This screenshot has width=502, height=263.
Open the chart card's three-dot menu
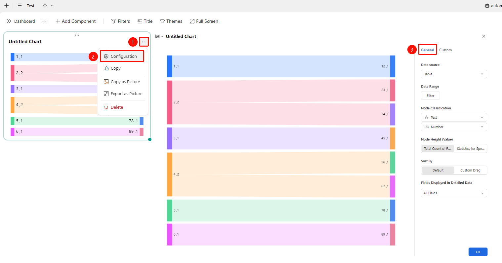[144, 42]
